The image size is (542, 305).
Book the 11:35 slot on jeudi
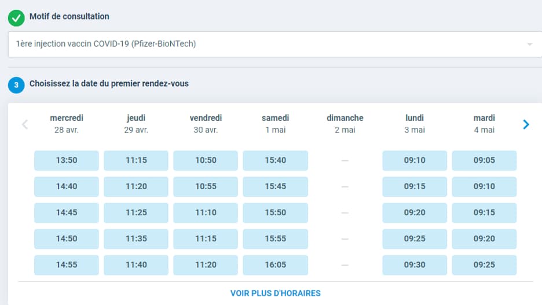point(136,238)
